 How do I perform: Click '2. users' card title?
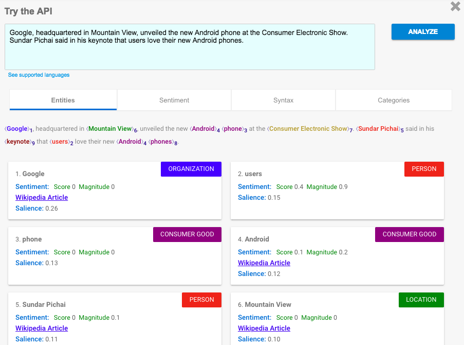click(x=250, y=174)
